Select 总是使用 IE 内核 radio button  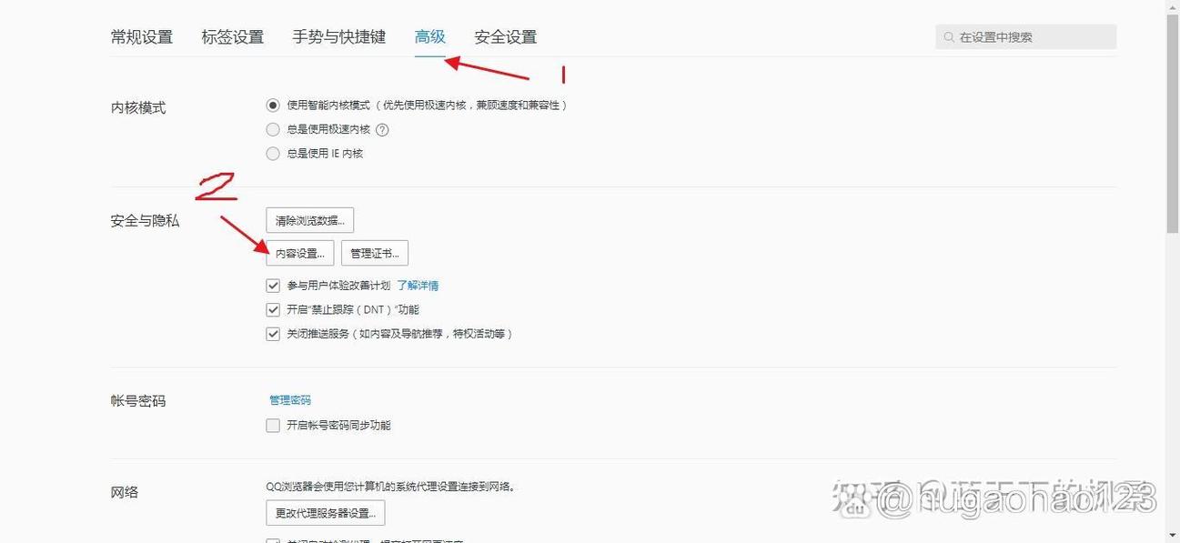click(273, 154)
